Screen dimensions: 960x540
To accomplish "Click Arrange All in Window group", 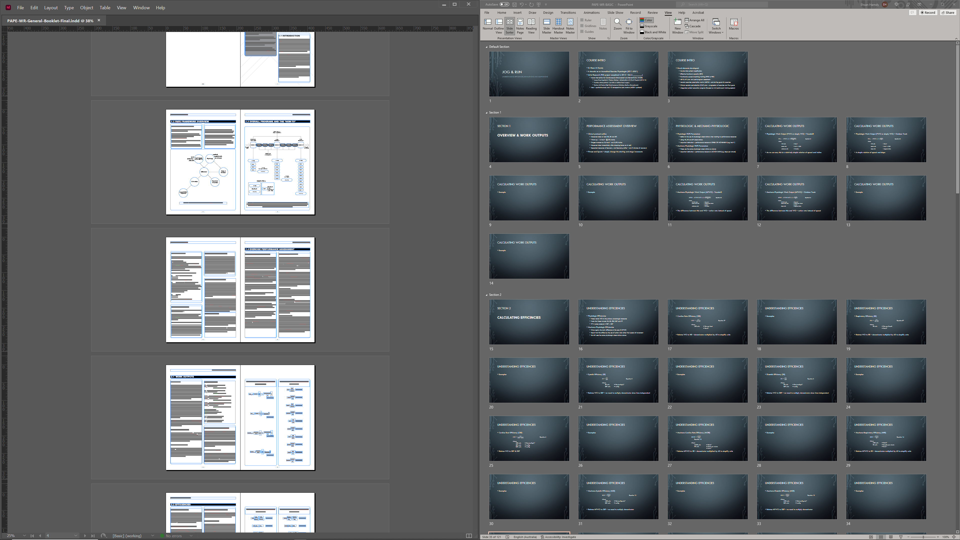I will pyautogui.click(x=694, y=20).
